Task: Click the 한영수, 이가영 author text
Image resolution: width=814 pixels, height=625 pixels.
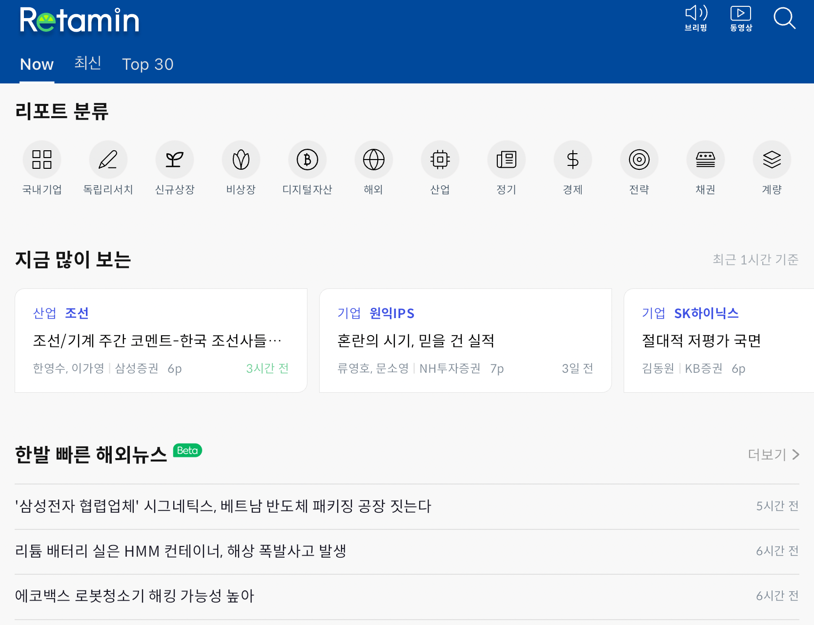Action: click(x=69, y=368)
